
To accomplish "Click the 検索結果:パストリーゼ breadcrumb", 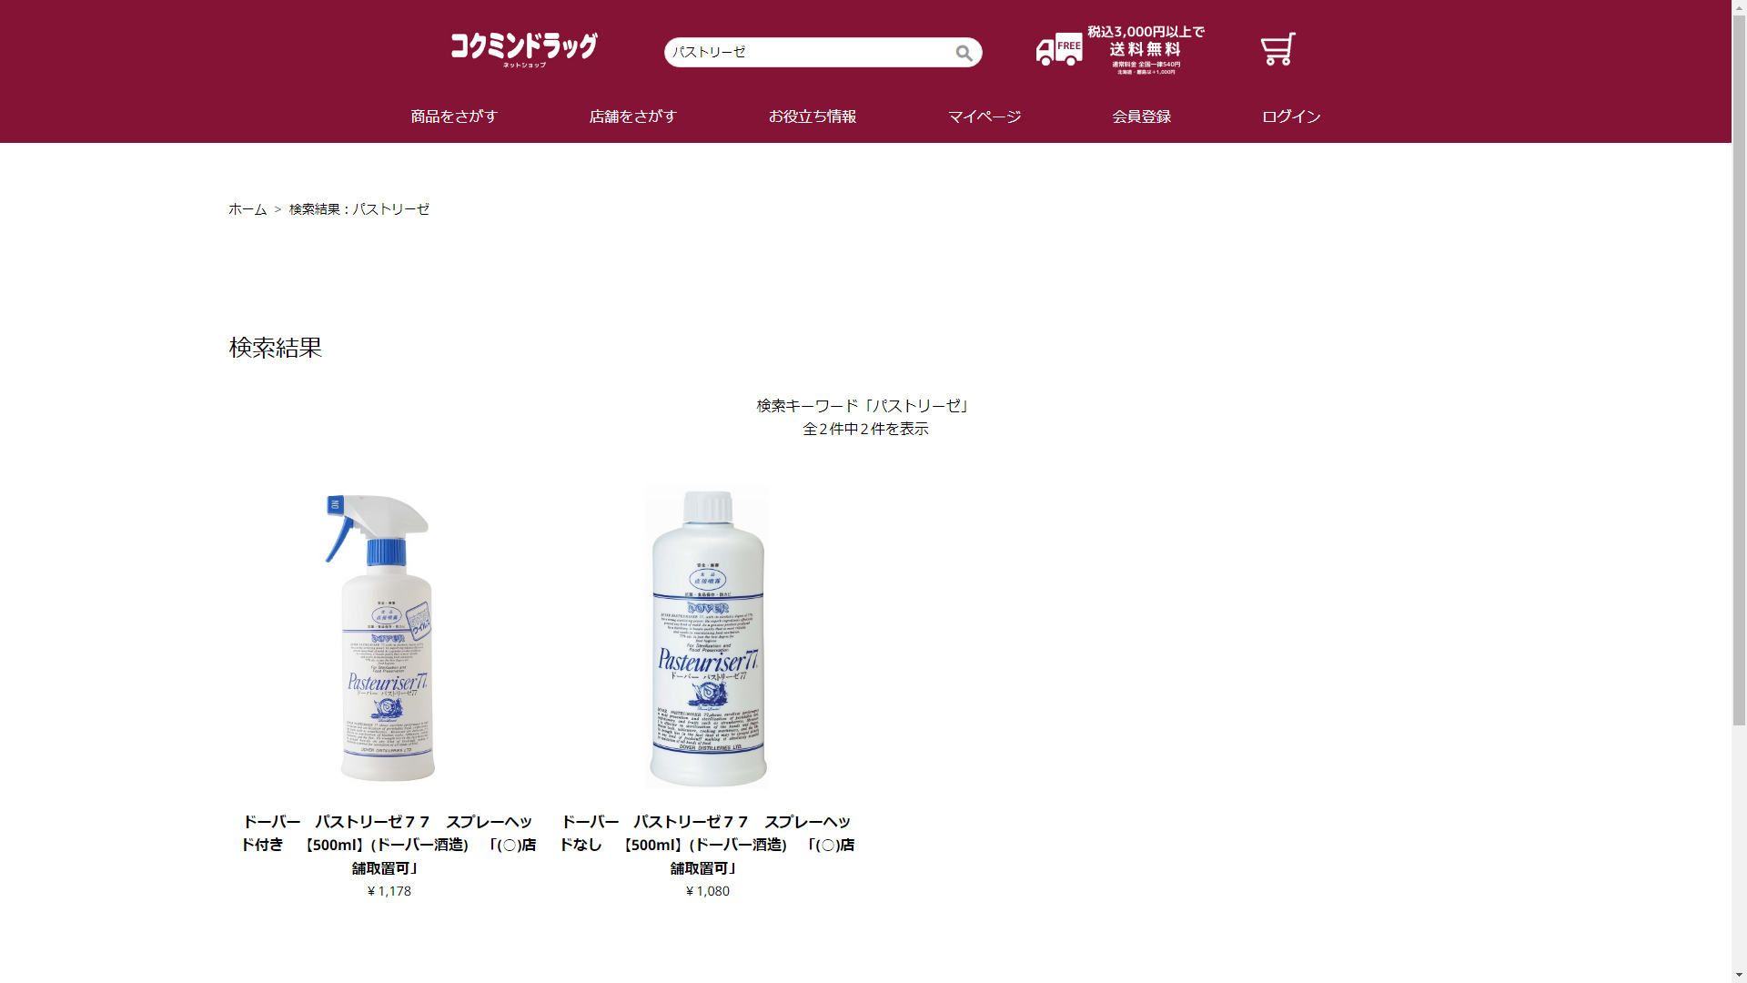I will (x=359, y=209).
